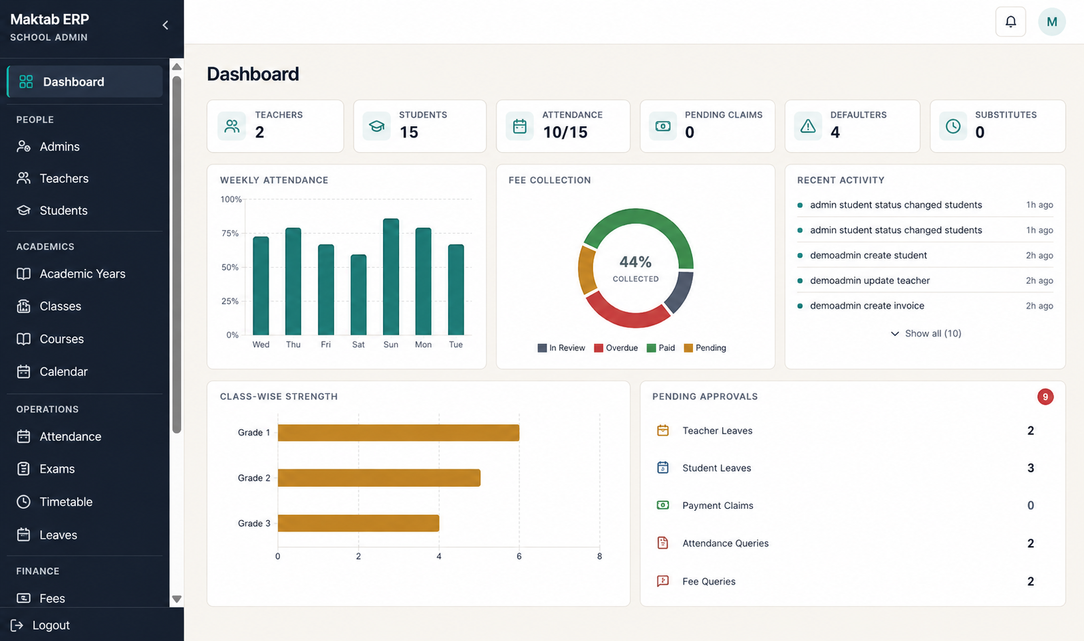The image size is (1084, 641).
Task: Click the Attendance 10/15 value
Action: (565, 132)
